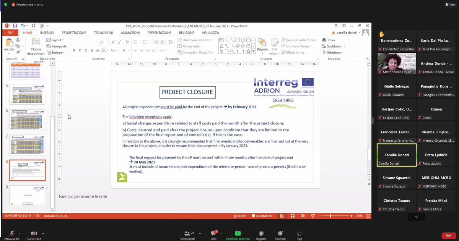Open the INSERISCI tab
This screenshot has width=459, height=241.
pos(47,33)
